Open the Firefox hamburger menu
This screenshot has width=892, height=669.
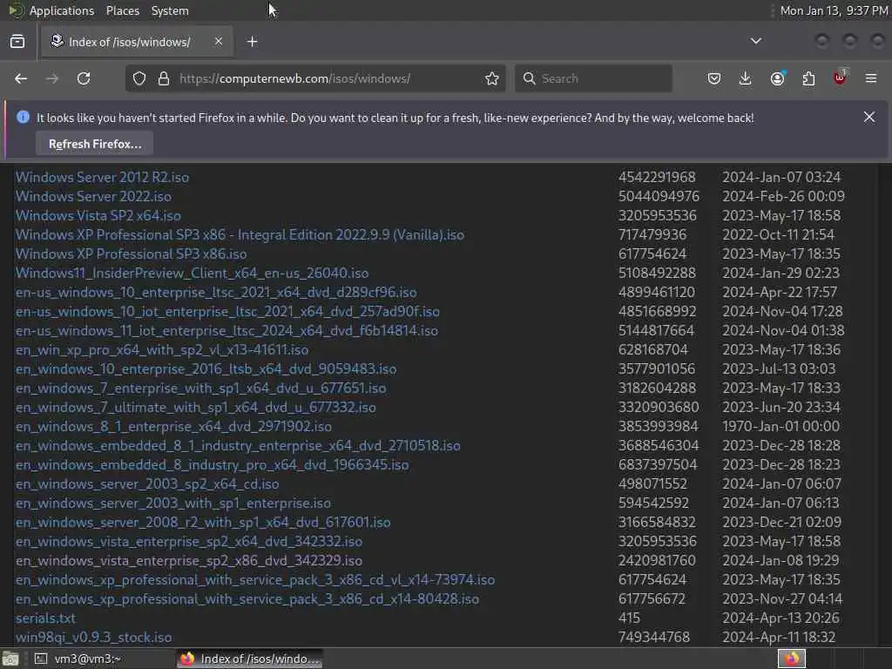(871, 78)
